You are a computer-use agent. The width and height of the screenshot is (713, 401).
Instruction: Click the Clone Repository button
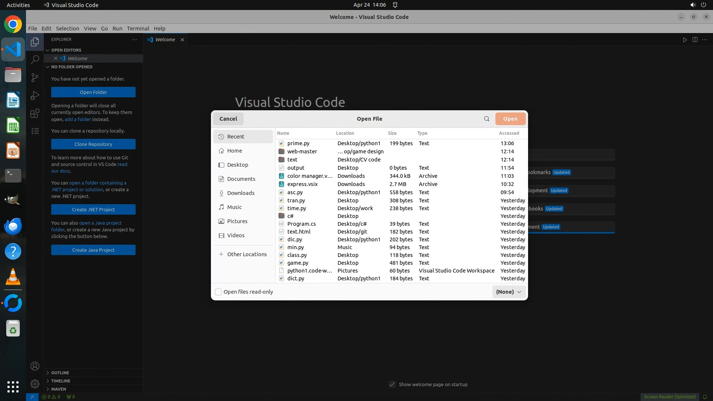pos(93,144)
